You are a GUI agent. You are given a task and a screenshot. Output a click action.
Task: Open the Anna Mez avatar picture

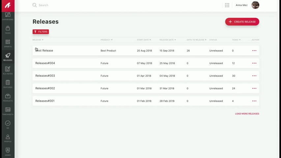255,5
